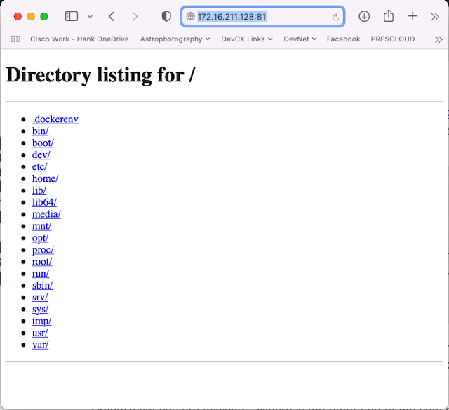Expand the Astrophotography bookmarks folder
The width and height of the screenshot is (449, 410).
[175, 39]
